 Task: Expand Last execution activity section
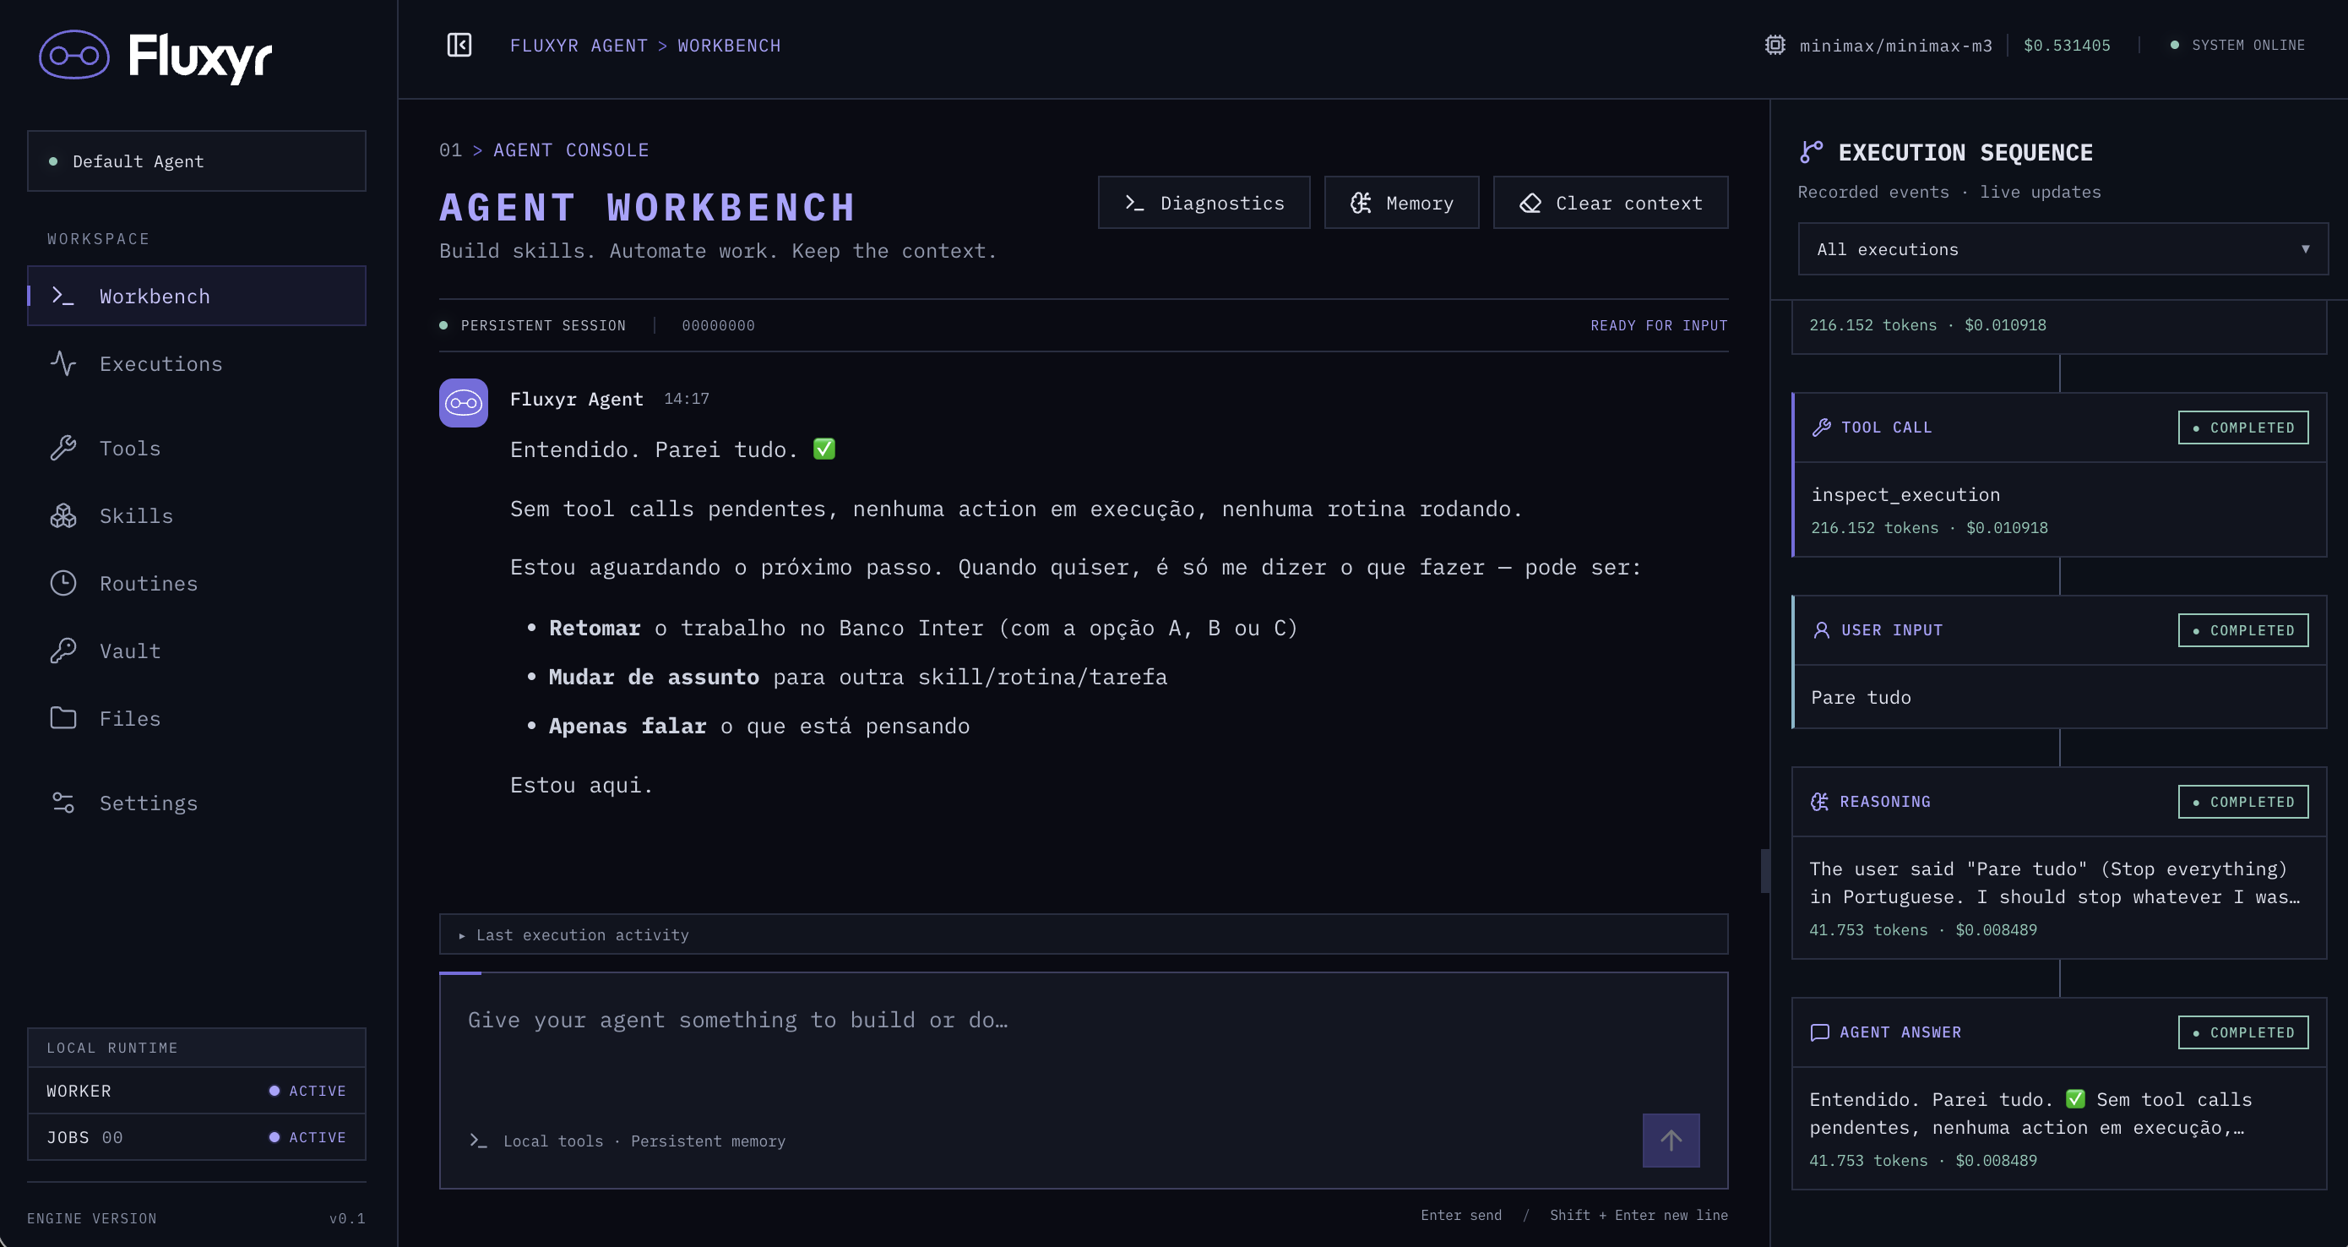pos(1083,934)
